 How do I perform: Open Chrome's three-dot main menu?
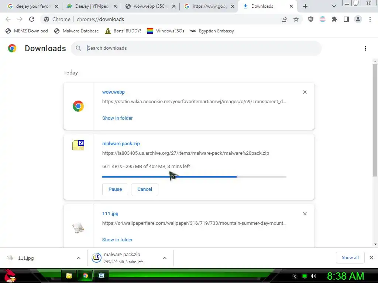pyautogui.click(x=370, y=19)
